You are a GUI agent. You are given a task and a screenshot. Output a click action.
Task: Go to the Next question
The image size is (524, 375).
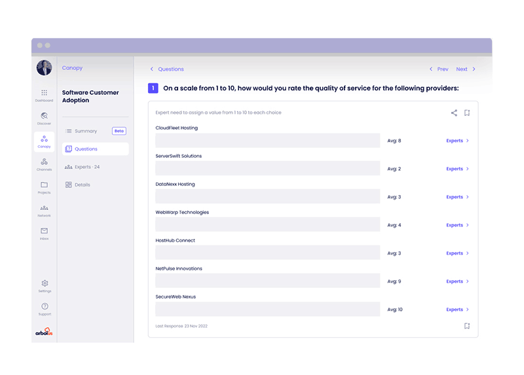point(465,69)
